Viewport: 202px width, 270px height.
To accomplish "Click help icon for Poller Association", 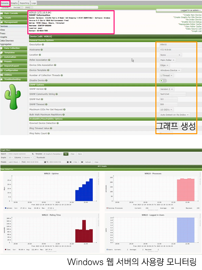I will [49, 60].
